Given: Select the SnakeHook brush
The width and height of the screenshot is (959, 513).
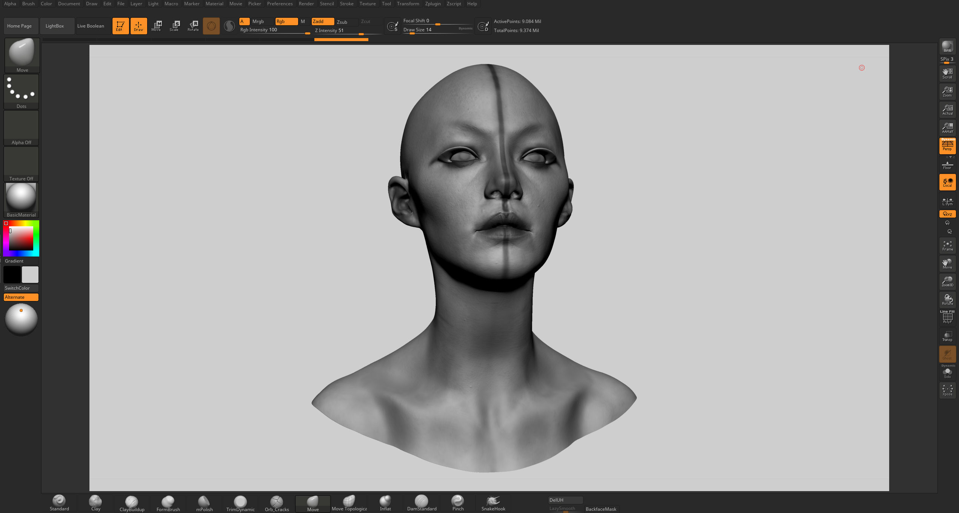Looking at the screenshot, I should (493, 503).
